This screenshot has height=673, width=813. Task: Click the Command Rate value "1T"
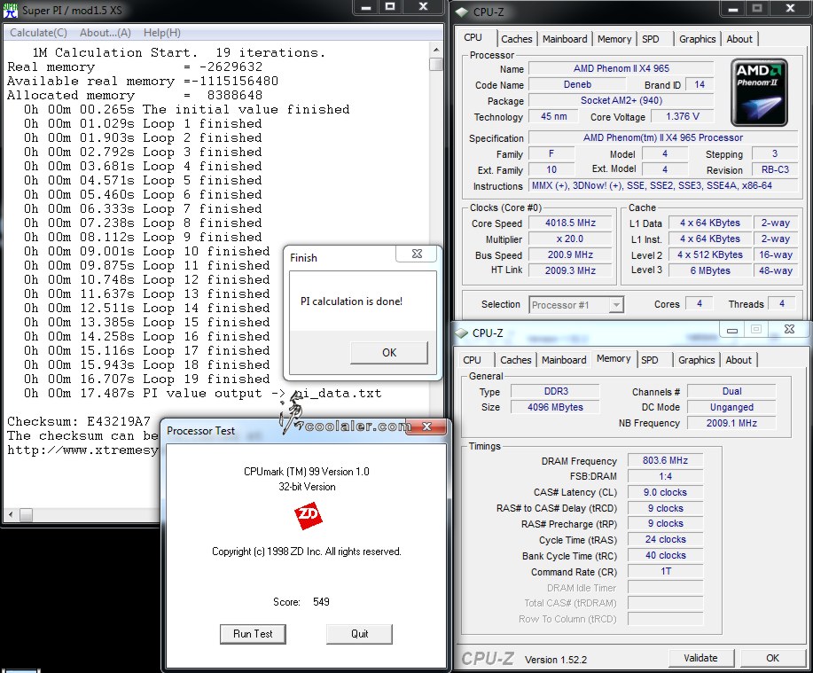665,571
